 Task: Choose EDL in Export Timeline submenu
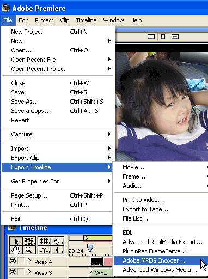161,233
